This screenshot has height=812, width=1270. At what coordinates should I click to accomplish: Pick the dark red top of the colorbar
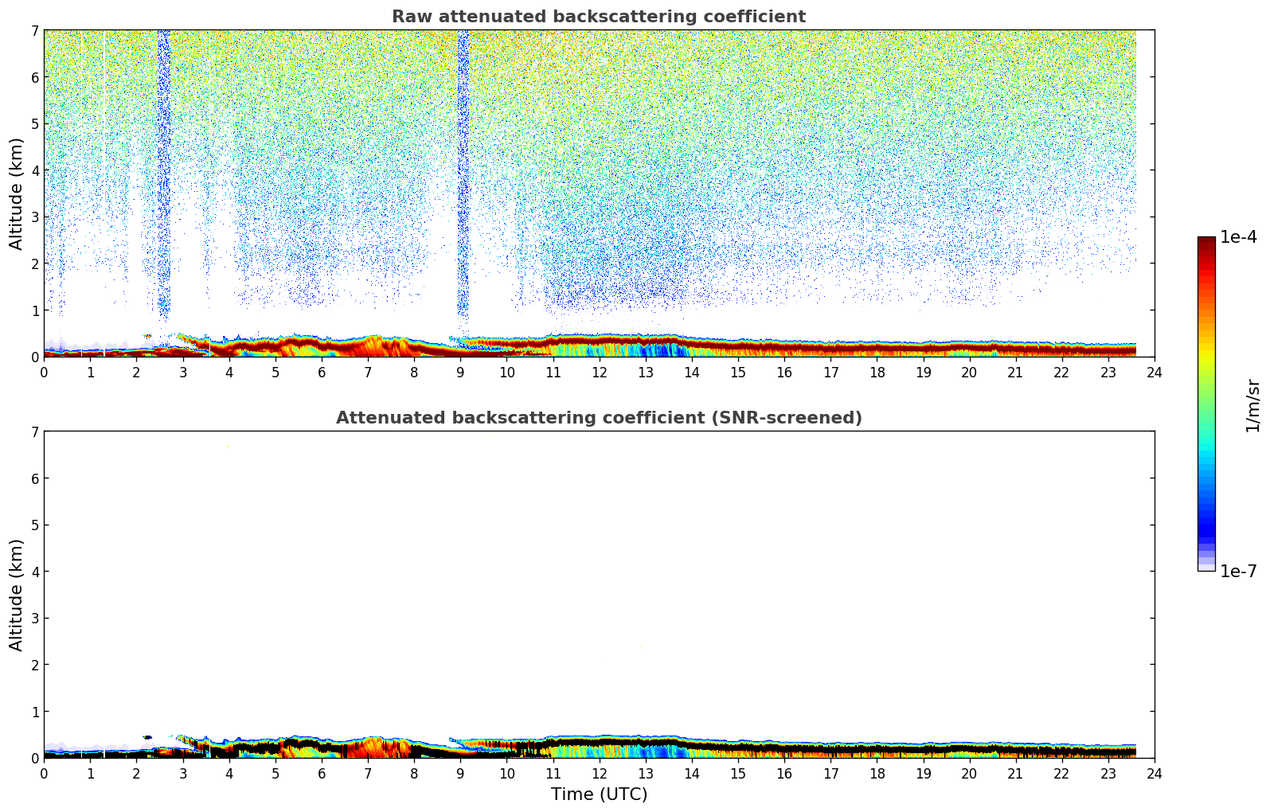1206,242
